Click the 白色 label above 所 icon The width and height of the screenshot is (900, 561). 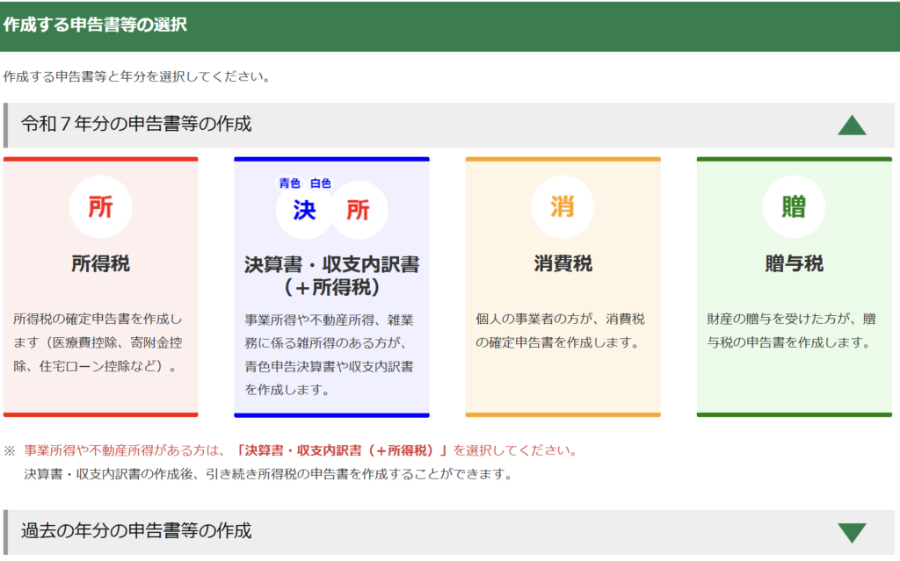[x=321, y=183]
